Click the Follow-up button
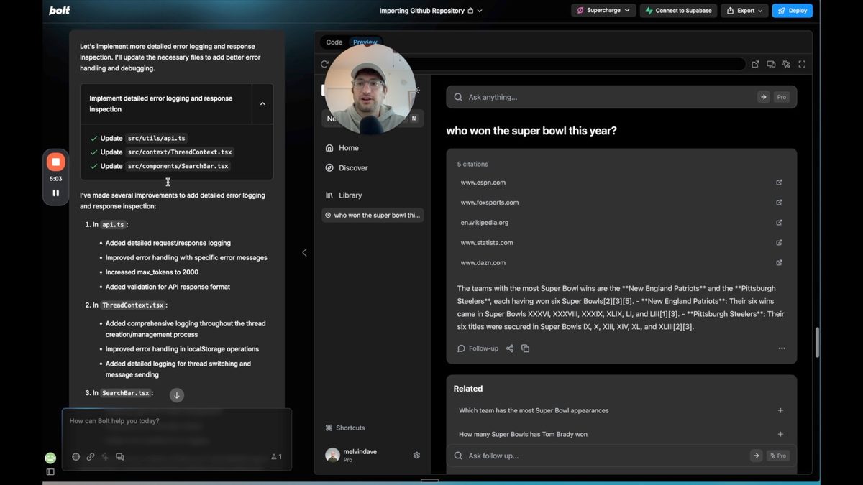 point(478,348)
